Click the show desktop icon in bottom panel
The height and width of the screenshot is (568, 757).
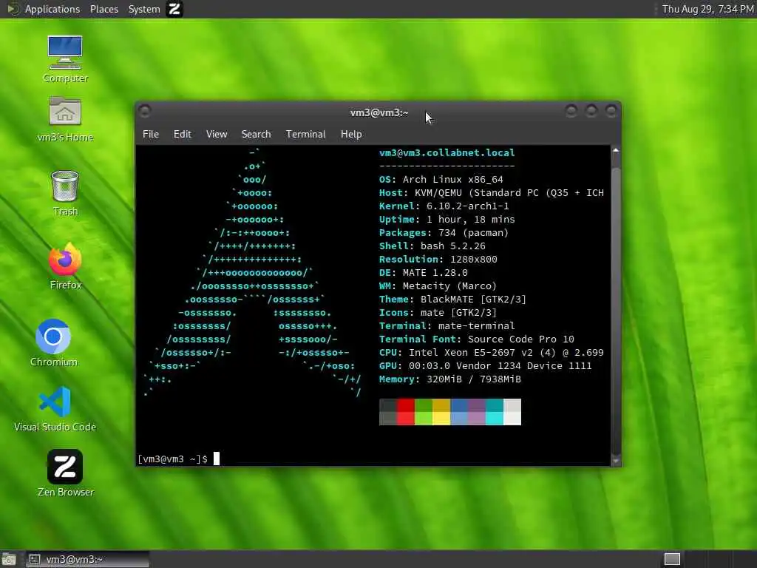tap(8, 559)
